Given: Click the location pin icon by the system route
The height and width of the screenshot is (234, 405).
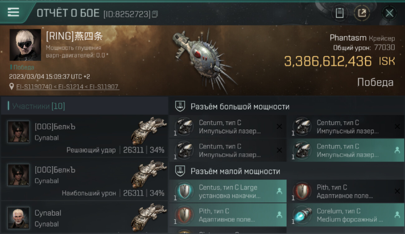Looking at the screenshot, I should [12, 86].
